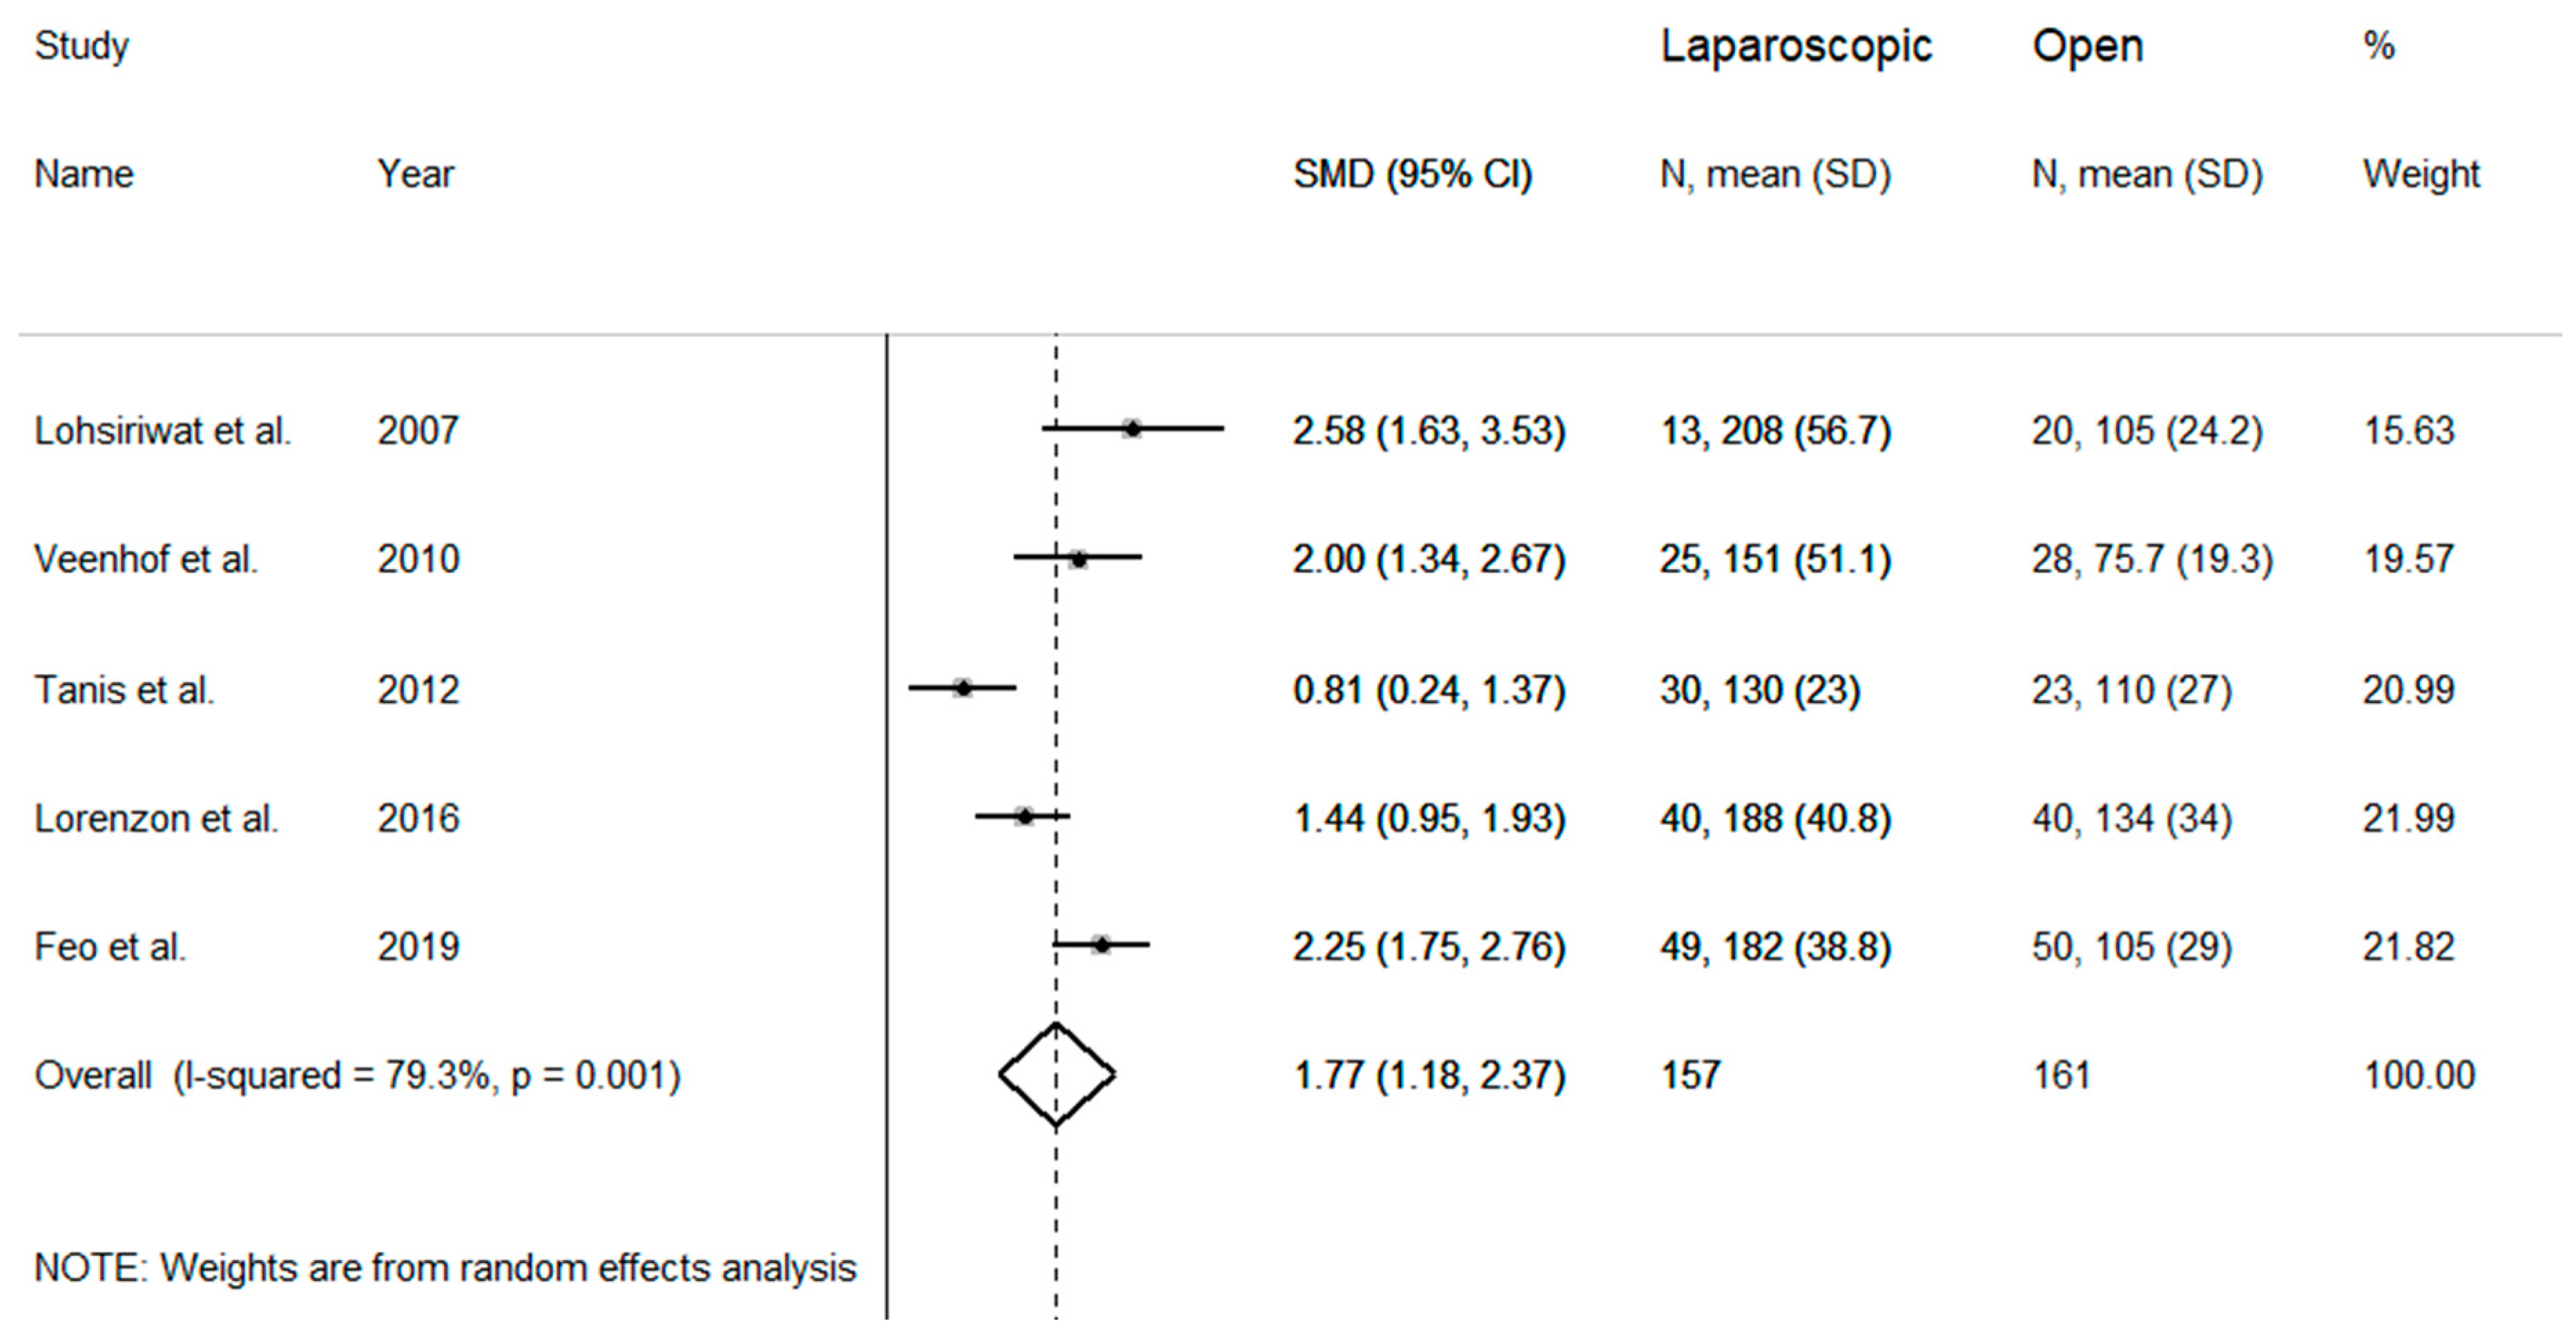Click the Feo et al. point estimate marker
This screenshot has height=1341, width=2576.
coord(1101,945)
